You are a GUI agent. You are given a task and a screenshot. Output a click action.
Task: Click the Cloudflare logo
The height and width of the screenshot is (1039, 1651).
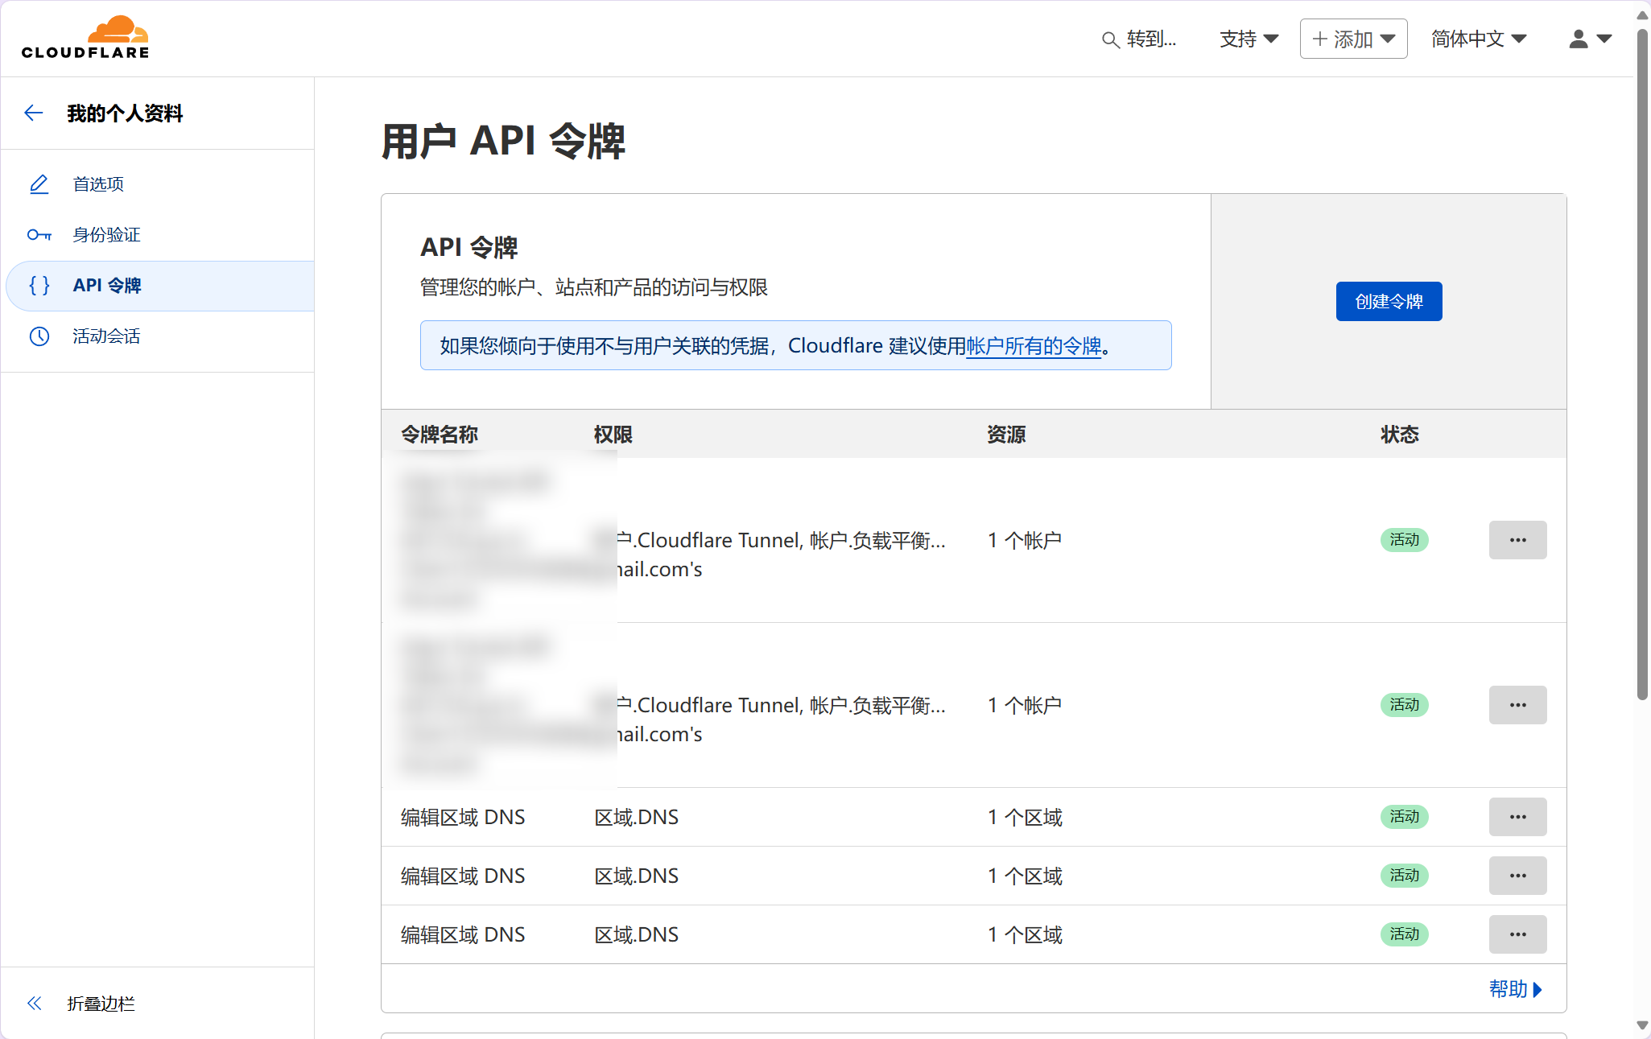(85, 37)
